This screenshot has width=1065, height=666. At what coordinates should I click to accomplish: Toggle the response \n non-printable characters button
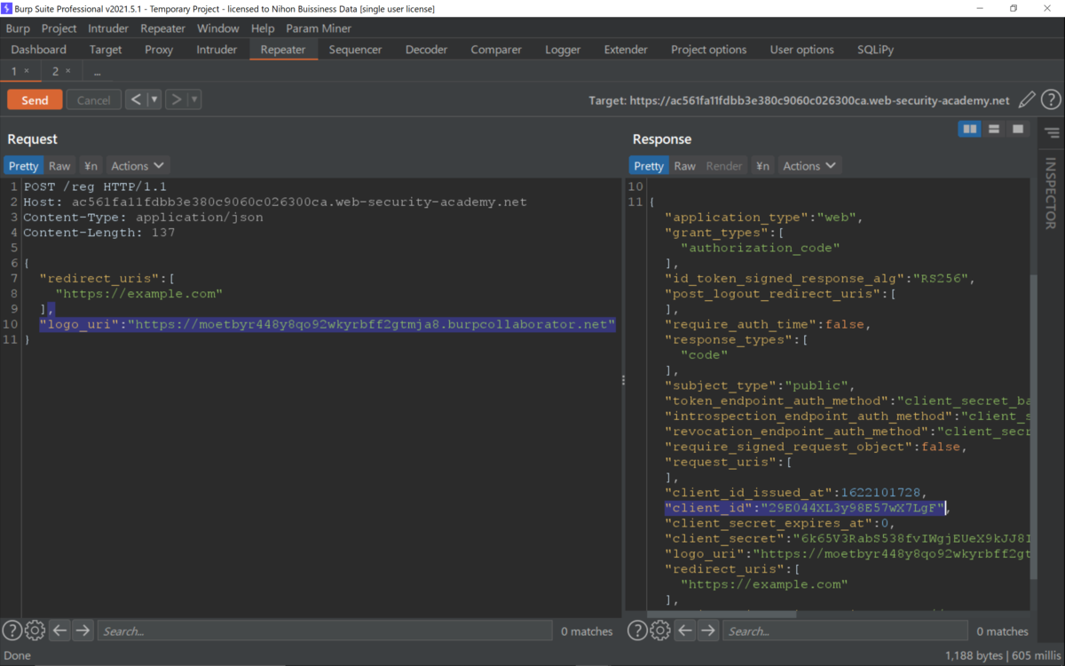(762, 166)
